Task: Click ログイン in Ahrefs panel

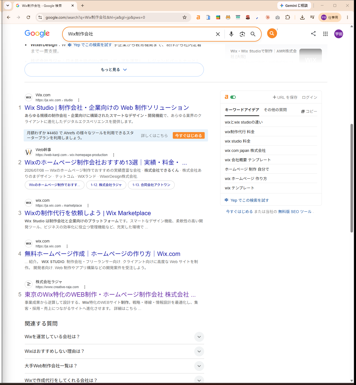Action: pos(310,97)
